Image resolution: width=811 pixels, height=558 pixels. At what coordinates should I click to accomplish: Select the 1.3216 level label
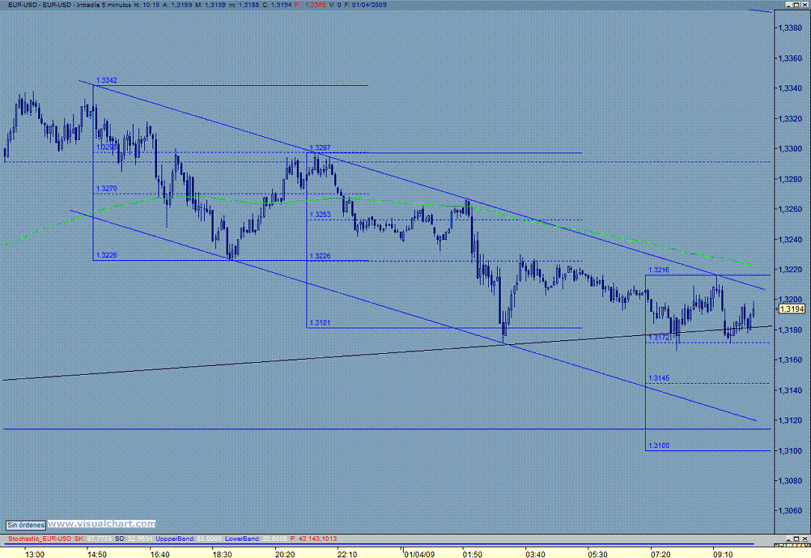[659, 270]
